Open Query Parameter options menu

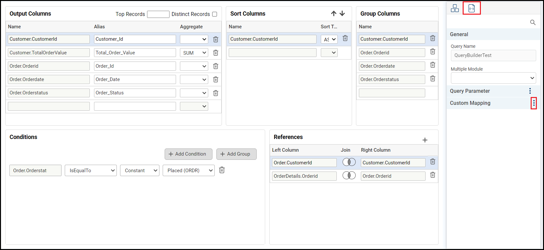pyautogui.click(x=530, y=91)
